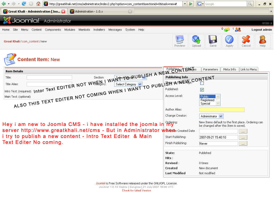Click the Great Khali breadcrumb link
The image size is (274, 206).
(x=12, y=41)
